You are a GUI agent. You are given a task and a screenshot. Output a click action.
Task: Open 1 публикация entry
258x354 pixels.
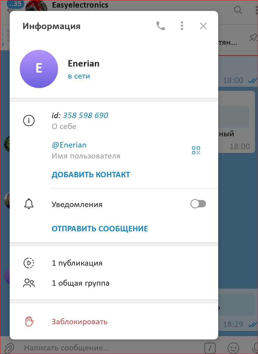point(114,263)
